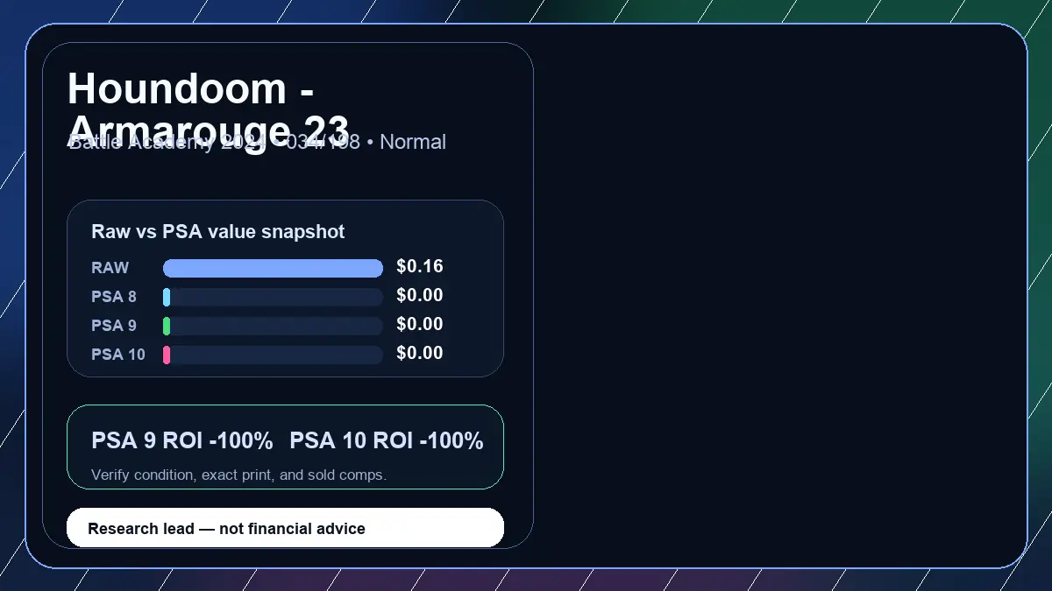Click the PSA 10 ROI -100% text

387,440
